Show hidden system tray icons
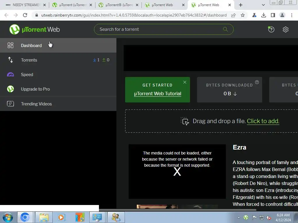The width and height of the screenshot is (298, 223). 239,217
